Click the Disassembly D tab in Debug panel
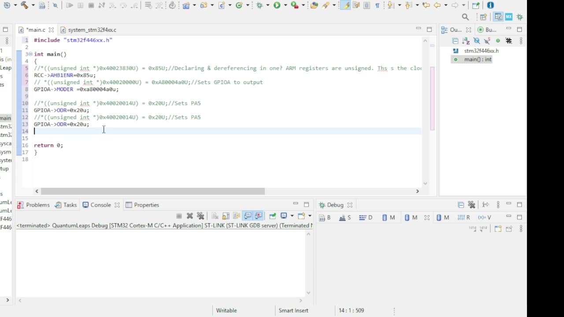This screenshot has height=317, width=564. (366, 217)
